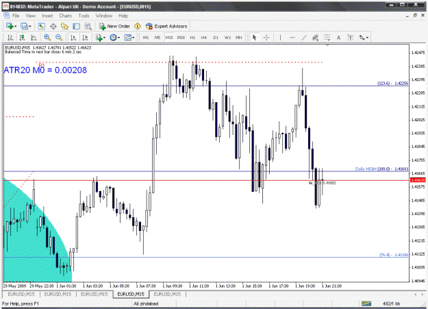Click the (123.6) - 1.42256 level label
Screen dimensions: 428x309
pos(393,84)
